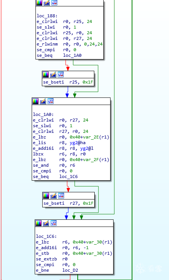
Task: Select line se_extzb r0
Action: point(52,259)
